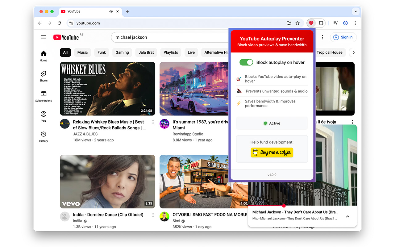Open the tab search dropdown arrow
The image size is (395, 247).
[355, 11]
